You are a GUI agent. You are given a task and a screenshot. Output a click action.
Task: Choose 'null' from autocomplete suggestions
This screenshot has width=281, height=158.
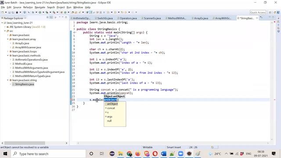coord(109,121)
